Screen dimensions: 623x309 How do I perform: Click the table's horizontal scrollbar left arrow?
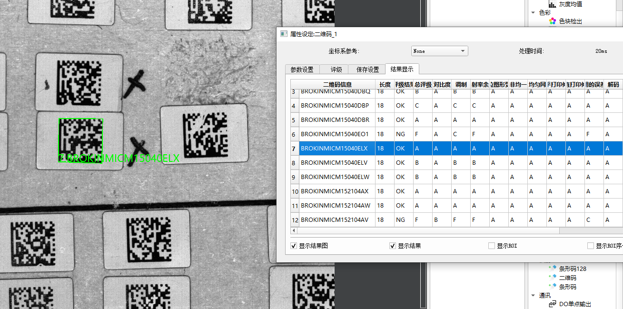click(294, 230)
